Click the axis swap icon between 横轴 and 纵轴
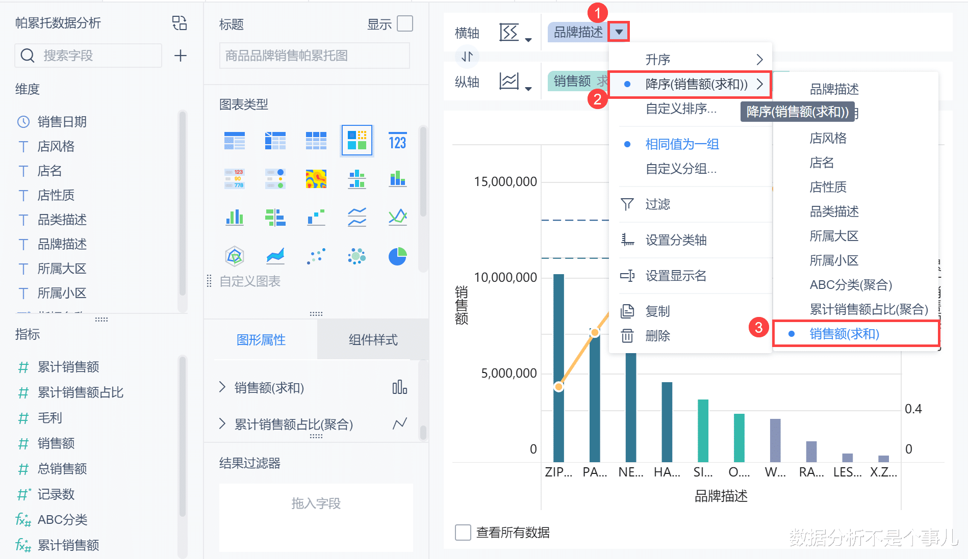968x559 pixels. point(467,57)
